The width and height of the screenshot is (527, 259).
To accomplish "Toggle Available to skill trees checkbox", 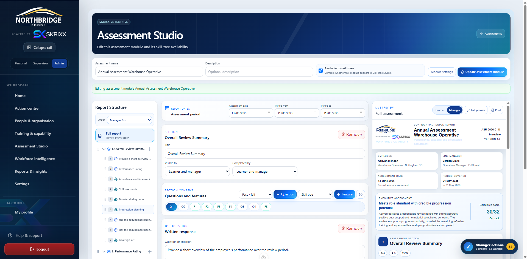I will [x=320, y=70].
